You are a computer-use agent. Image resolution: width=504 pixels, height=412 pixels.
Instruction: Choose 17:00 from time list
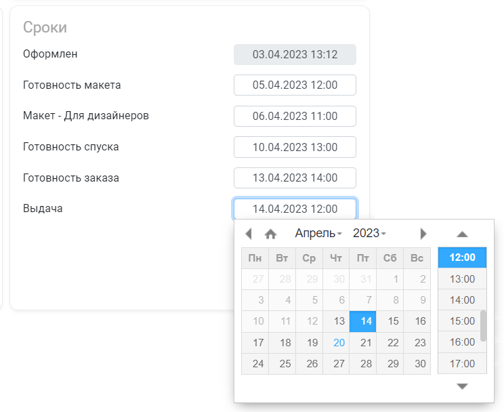[x=462, y=363]
